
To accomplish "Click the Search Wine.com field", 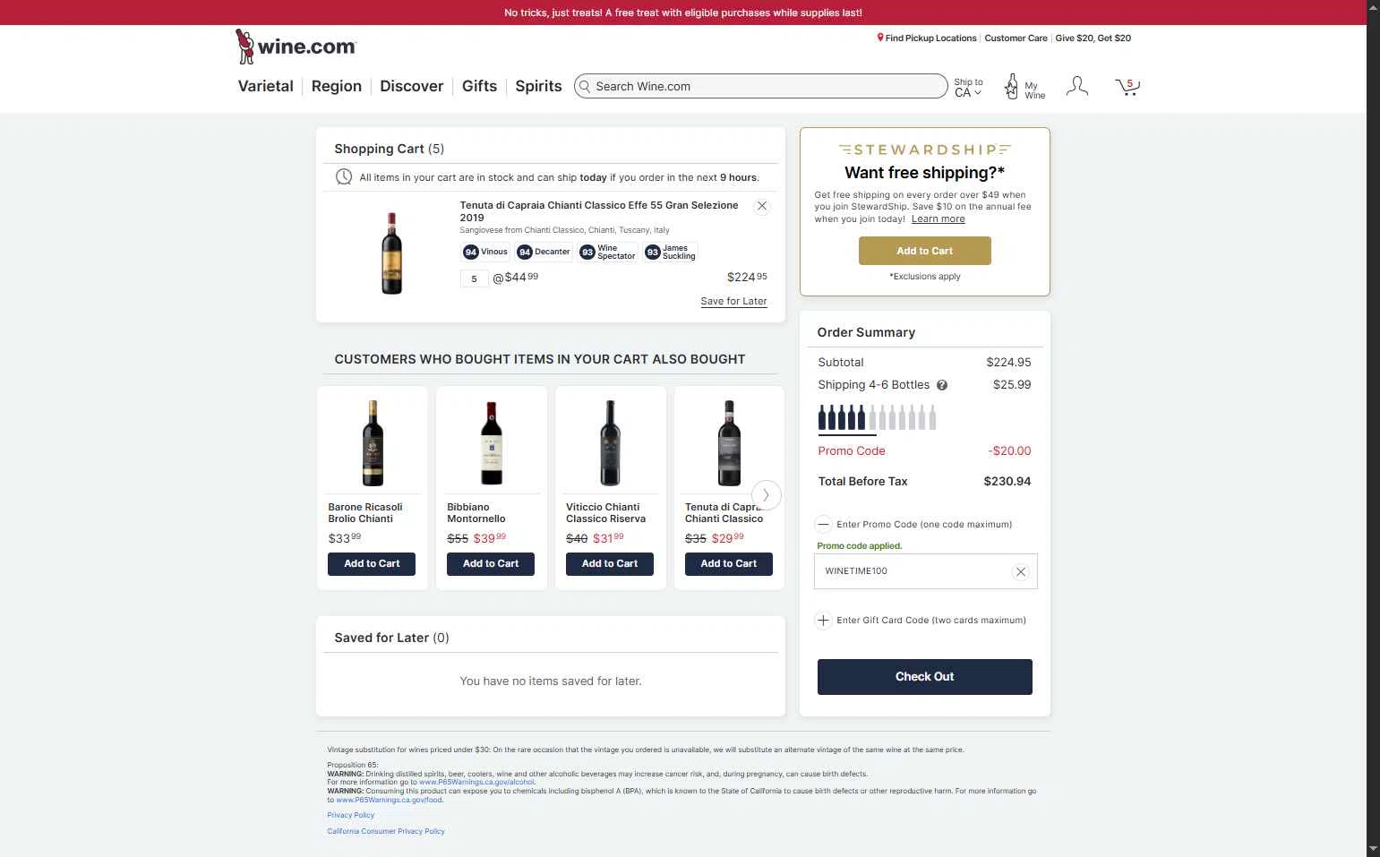I will [x=761, y=86].
